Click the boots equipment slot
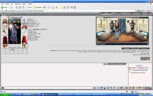 (x=24, y=46)
